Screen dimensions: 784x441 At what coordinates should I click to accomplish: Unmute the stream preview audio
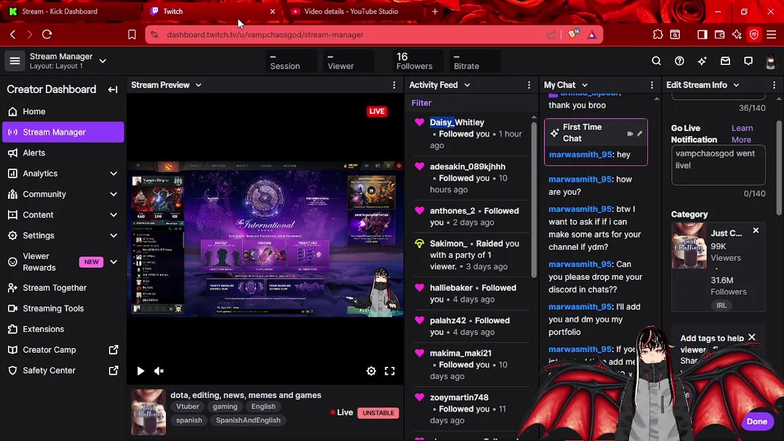pos(159,371)
